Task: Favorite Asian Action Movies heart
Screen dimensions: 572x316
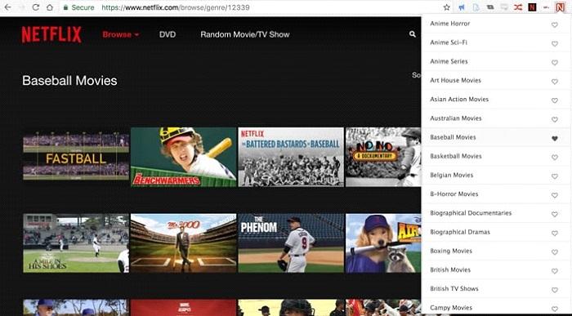Action: 555,100
